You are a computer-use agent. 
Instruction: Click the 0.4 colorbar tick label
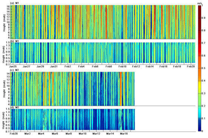tap(203, 81)
